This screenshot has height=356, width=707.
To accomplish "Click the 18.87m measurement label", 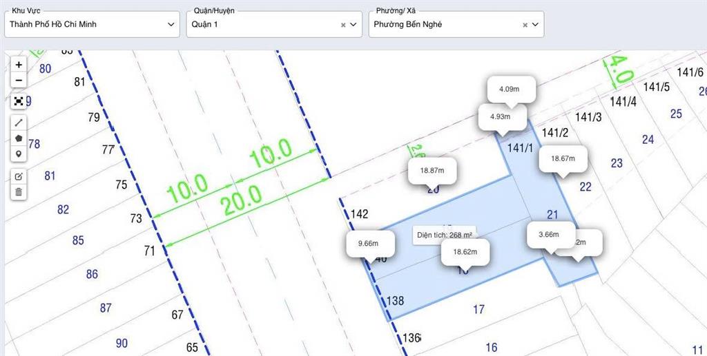I will (x=432, y=170).
